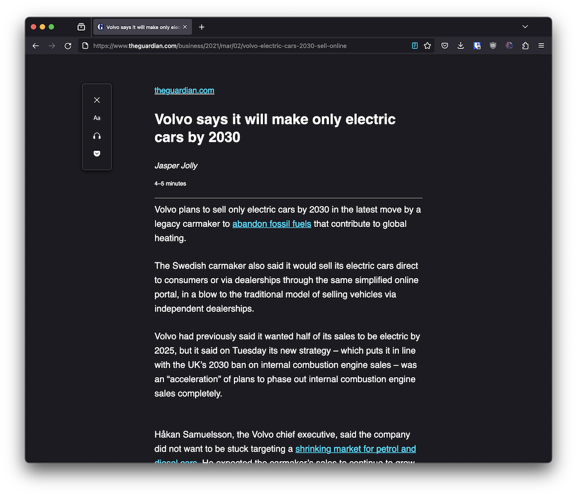Image resolution: width=577 pixels, height=496 pixels.
Task: Save article to Pocket from reader sidebar
Action: (97, 154)
